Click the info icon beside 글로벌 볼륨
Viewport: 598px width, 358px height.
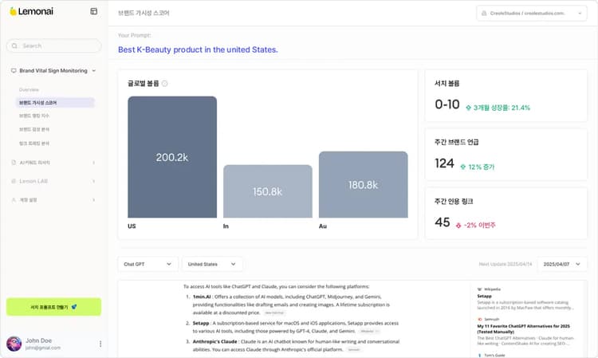click(x=164, y=83)
